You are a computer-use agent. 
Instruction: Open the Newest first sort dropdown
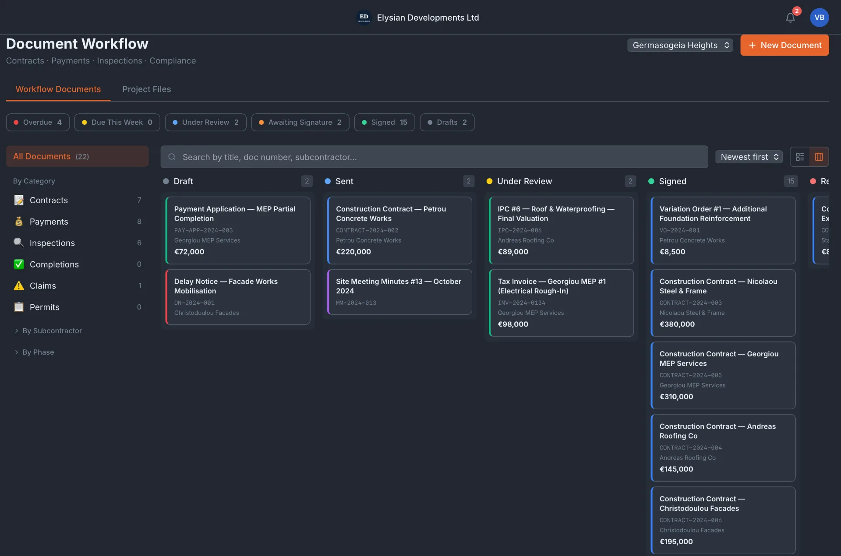click(749, 157)
